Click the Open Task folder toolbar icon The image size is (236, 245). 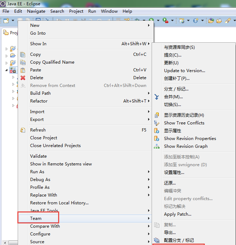pos(219,21)
